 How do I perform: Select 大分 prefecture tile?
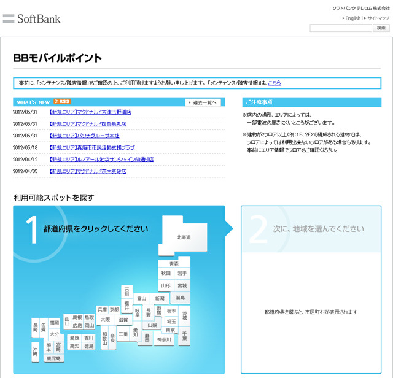pos(54,334)
